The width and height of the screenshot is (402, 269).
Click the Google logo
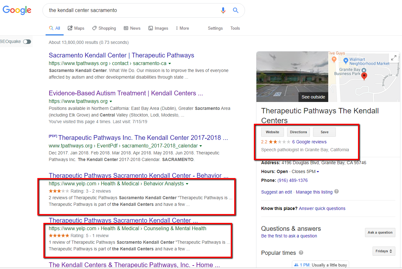[17, 10]
